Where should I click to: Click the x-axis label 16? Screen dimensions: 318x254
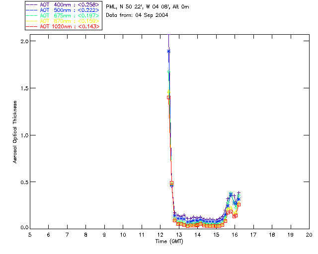click(x=235, y=235)
